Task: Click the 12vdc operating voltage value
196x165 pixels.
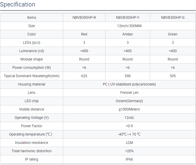Action: click(x=129, y=118)
